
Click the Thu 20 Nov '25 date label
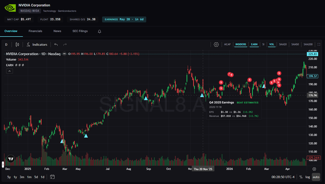(x=203, y=169)
